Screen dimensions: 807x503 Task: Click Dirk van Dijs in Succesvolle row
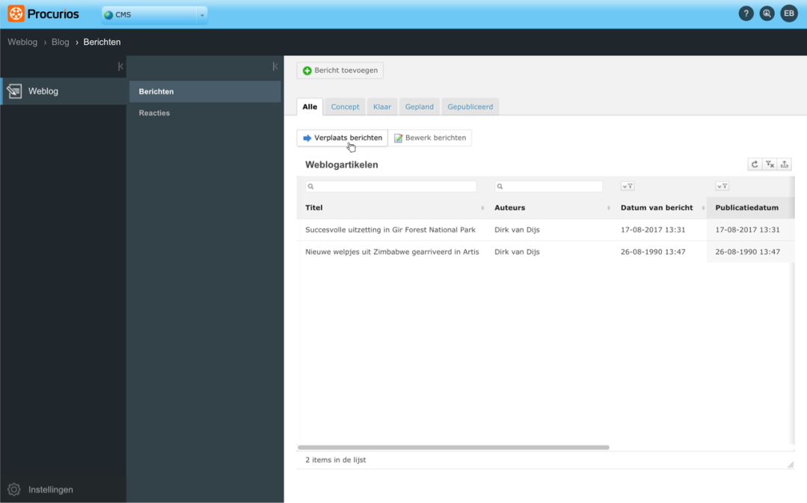coord(518,230)
